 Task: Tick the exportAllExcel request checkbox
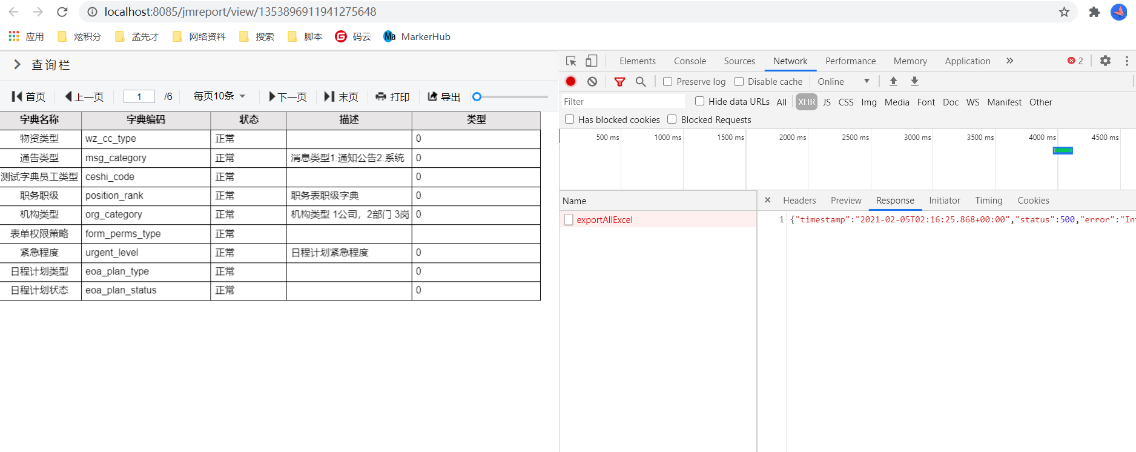click(x=568, y=220)
